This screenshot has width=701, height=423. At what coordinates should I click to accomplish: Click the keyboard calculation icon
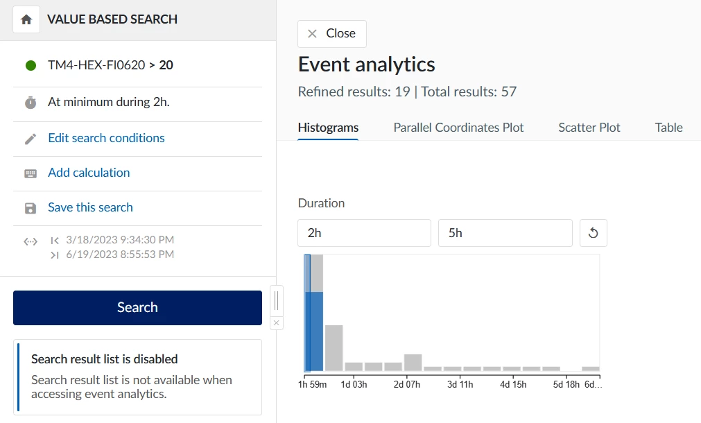pos(31,173)
